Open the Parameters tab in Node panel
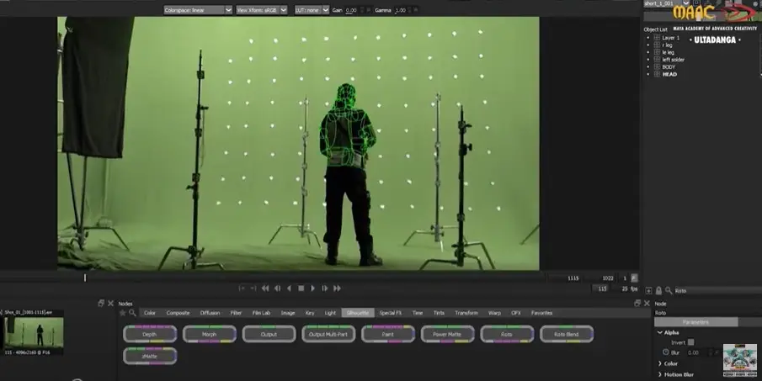 [696, 322]
